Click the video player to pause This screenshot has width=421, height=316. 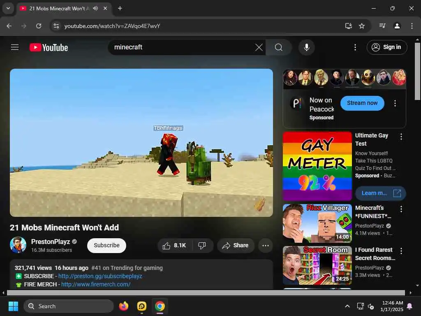pos(141,143)
